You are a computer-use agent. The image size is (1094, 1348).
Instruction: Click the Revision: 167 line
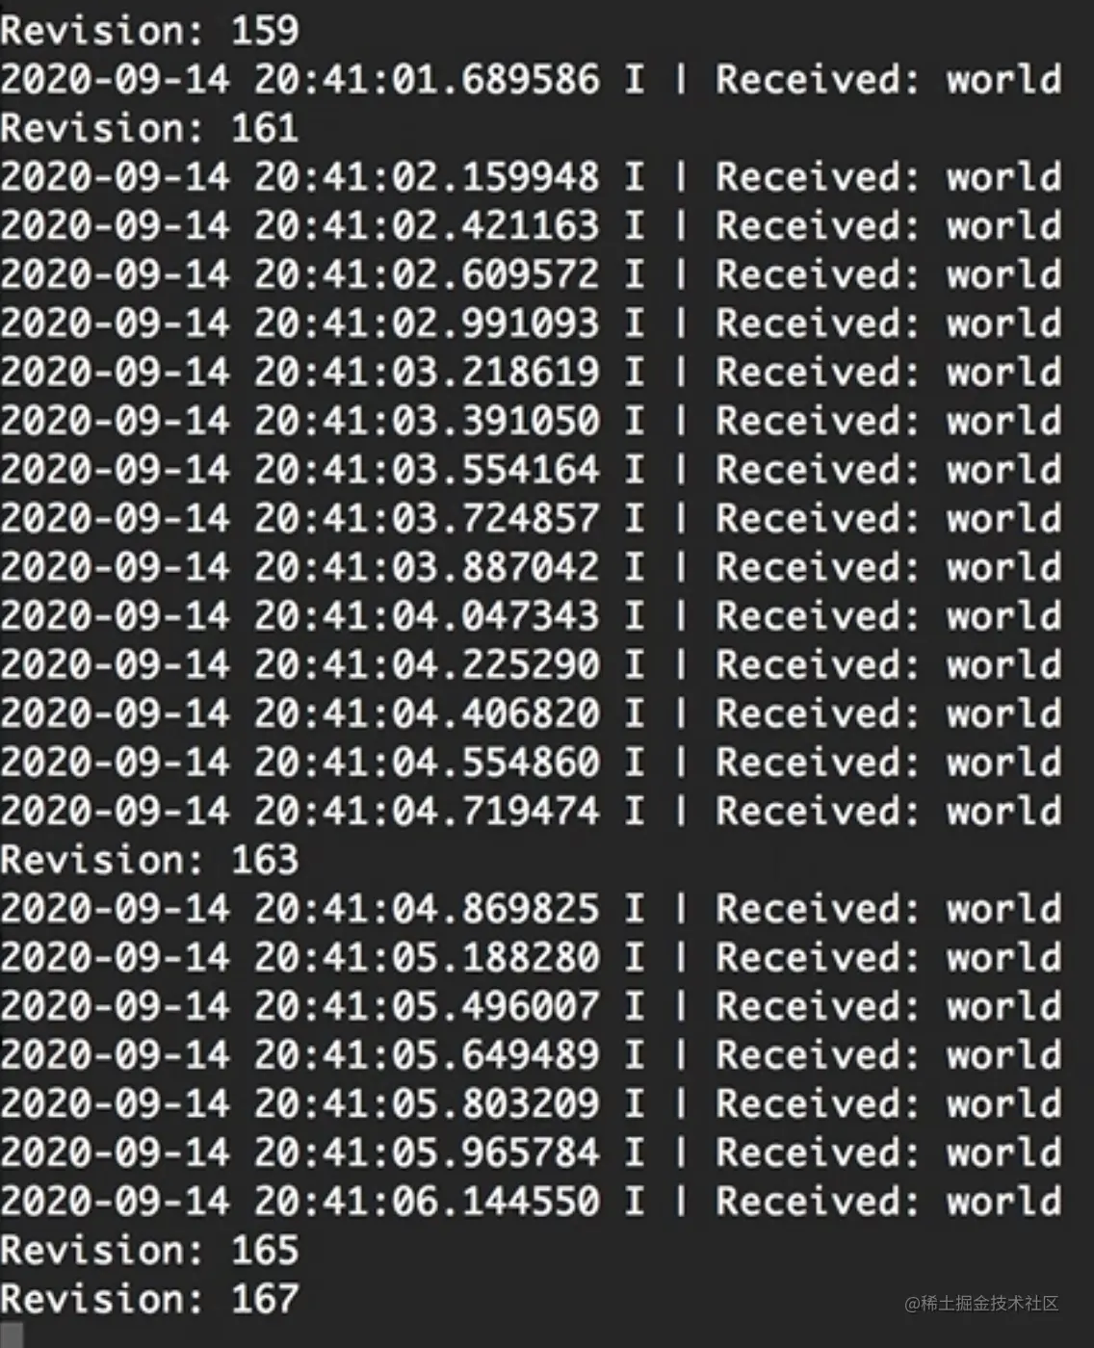pyautogui.click(x=149, y=1299)
